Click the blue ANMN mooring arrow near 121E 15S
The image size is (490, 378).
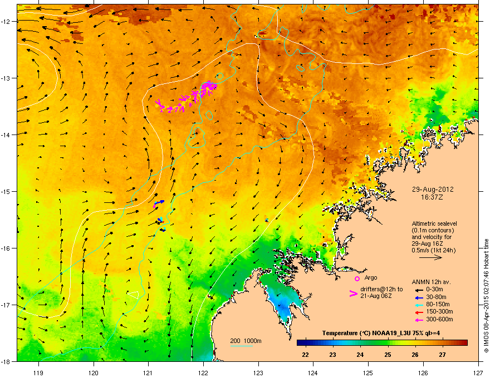click(159, 203)
